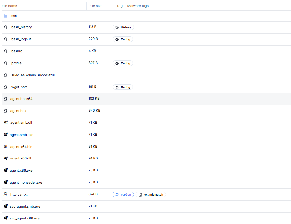Sort by the File name column header
291x224 pixels.
coord(10,6)
